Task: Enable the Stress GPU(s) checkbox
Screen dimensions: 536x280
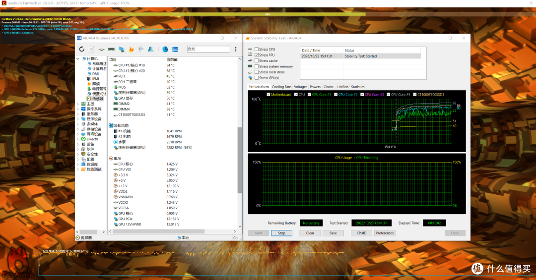Action: pos(257,78)
